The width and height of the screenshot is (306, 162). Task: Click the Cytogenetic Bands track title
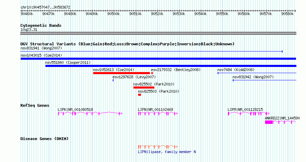click(41, 25)
